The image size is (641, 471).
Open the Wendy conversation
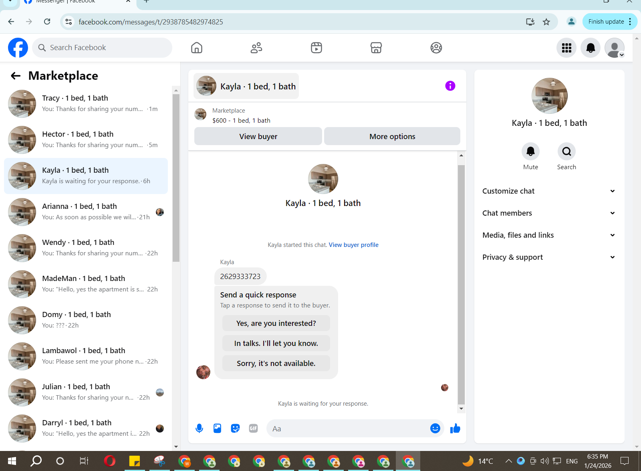tap(86, 248)
